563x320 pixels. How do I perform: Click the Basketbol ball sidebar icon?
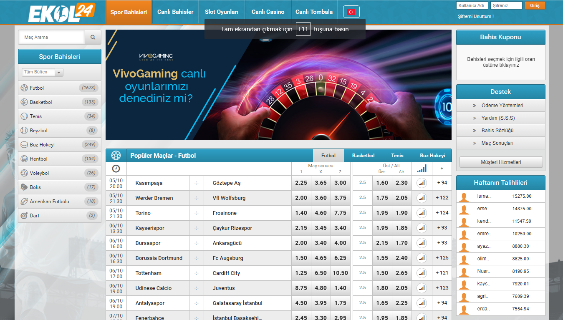[24, 102]
